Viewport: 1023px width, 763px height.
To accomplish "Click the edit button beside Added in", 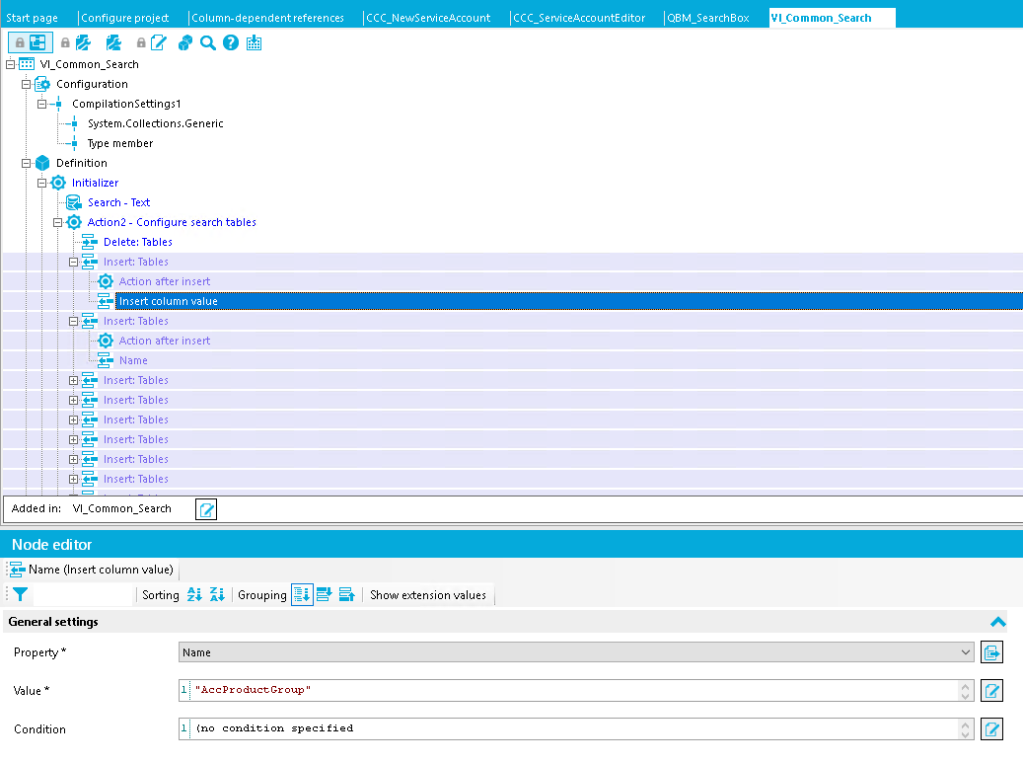I will point(205,509).
